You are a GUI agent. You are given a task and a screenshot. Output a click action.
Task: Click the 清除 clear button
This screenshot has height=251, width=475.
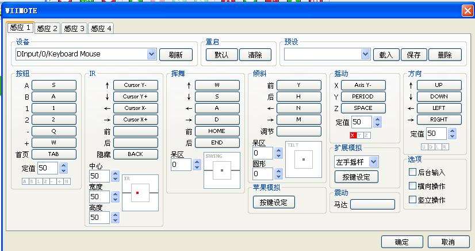[255, 55]
